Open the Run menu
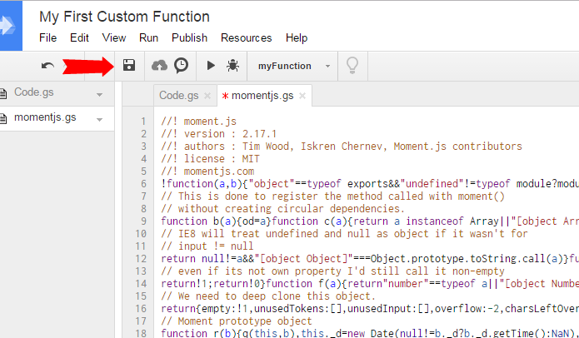The image size is (579, 338). point(149,37)
